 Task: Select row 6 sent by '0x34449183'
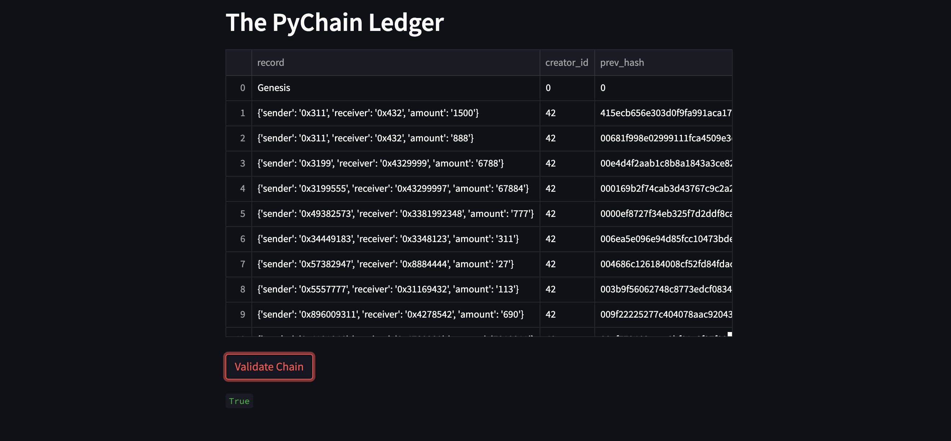click(x=387, y=239)
